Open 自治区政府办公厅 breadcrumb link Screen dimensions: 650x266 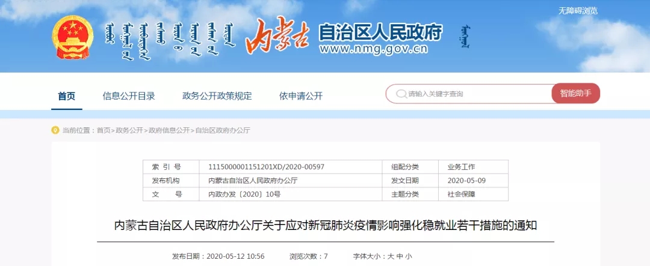(x=222, y=130)
